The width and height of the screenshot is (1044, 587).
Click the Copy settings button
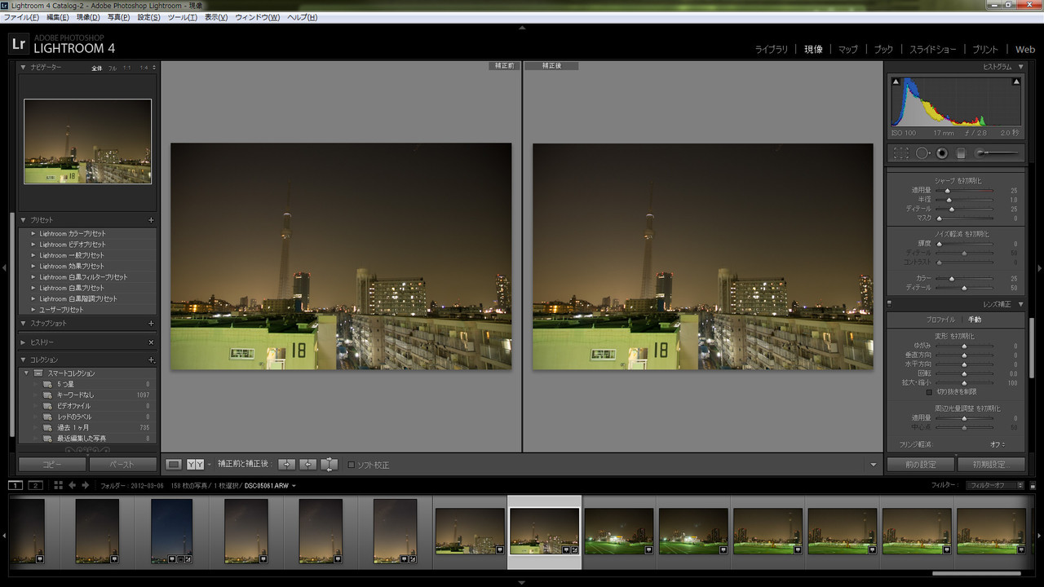click(x=51, y=465)
